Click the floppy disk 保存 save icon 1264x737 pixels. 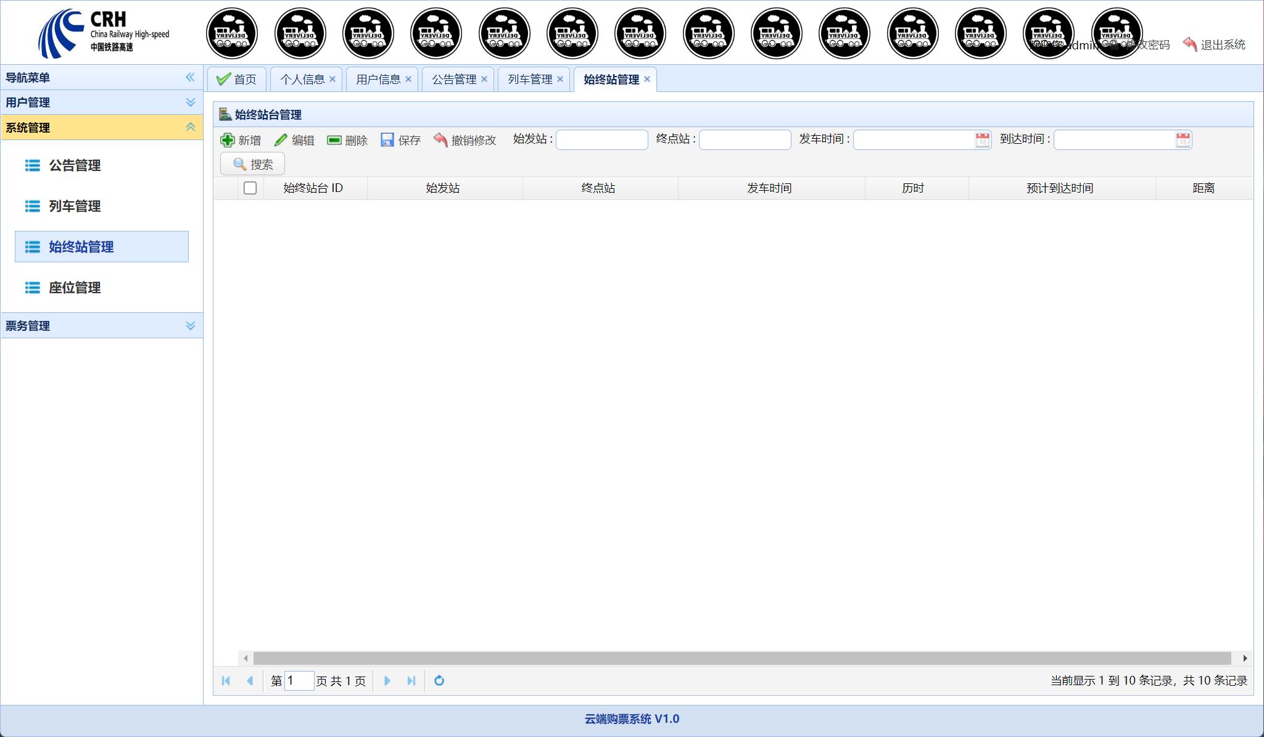click(x=387, y=140)
